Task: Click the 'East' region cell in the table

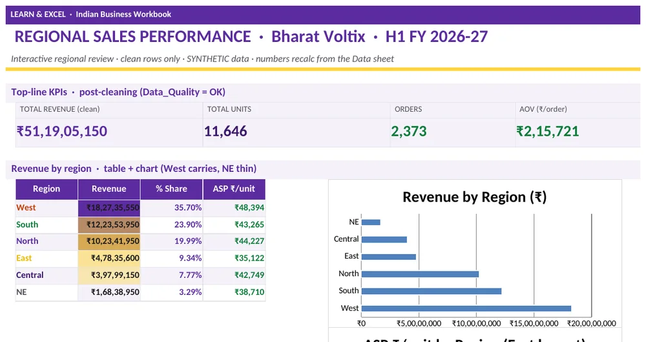Action: pyautogui.click(x=47, y=258)
